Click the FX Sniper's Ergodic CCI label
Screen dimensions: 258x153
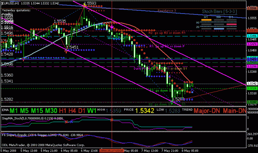[42, 135]
